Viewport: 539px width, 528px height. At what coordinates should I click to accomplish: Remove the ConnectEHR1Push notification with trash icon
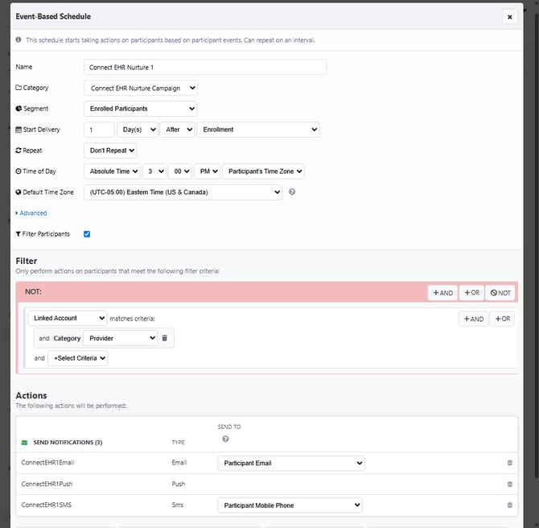[x=509, y=484]
